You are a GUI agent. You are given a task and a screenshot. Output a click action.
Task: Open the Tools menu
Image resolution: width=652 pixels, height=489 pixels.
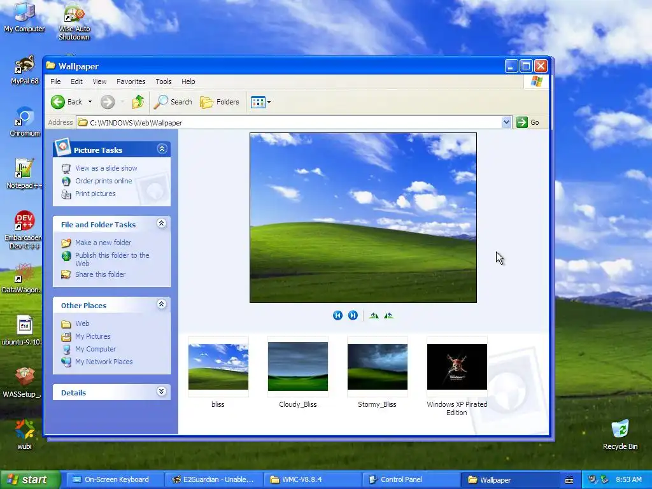pyautogui.click(x=164, y=81)
